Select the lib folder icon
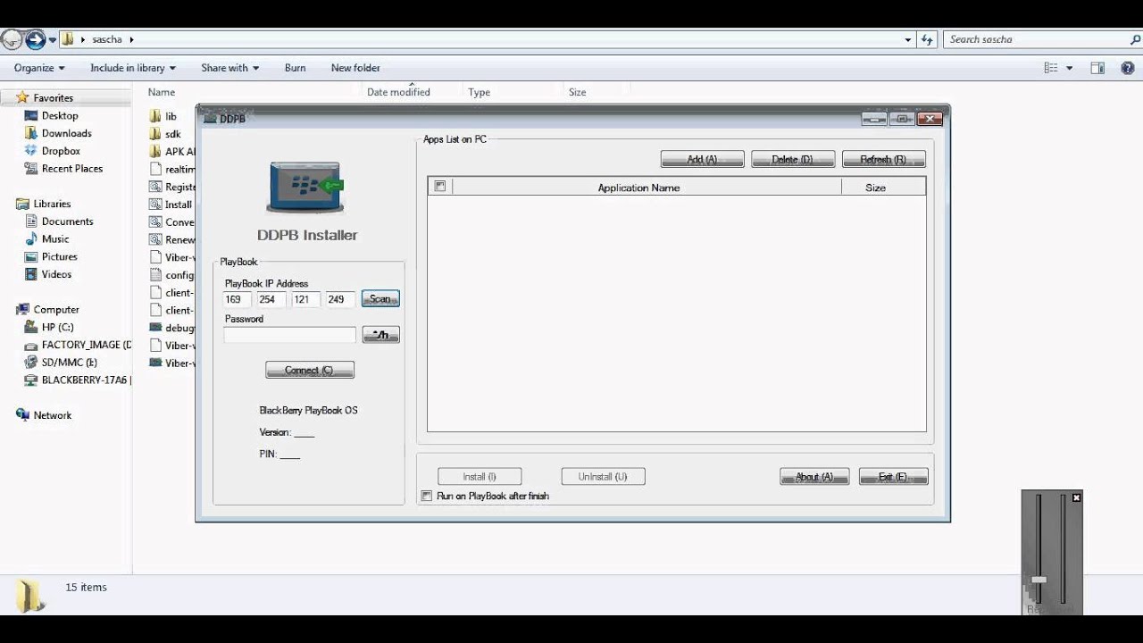 tap(156, 116)
